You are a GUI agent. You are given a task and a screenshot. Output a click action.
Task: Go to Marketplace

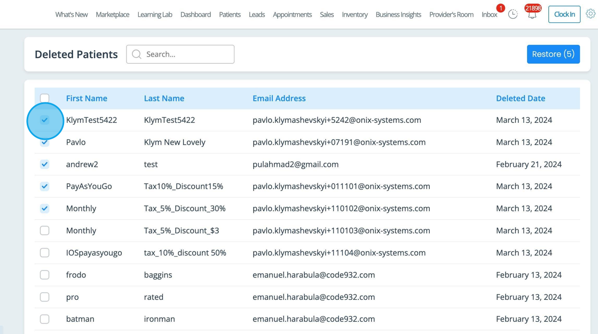[113, 14]
